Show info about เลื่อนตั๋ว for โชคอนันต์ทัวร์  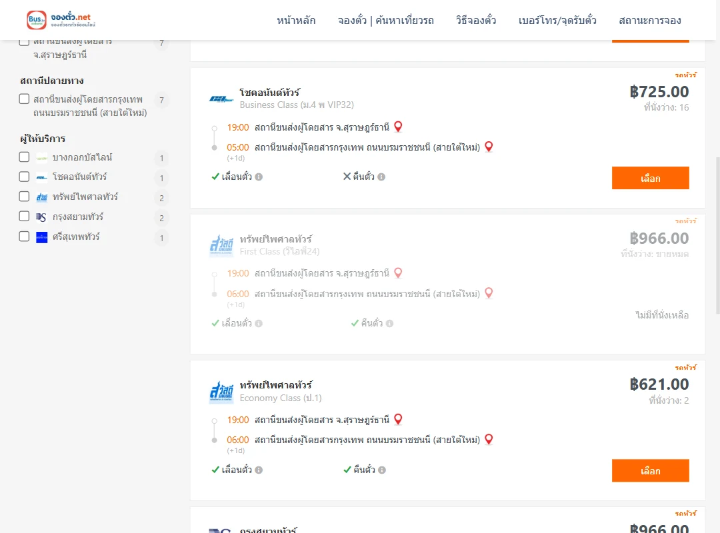coord(259,177)
